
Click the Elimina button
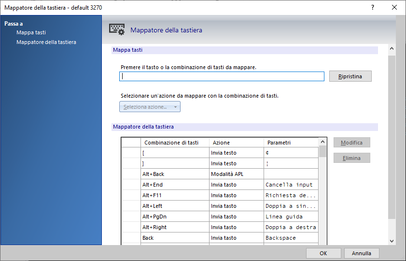pyautogui.click(x=351, y=158)
